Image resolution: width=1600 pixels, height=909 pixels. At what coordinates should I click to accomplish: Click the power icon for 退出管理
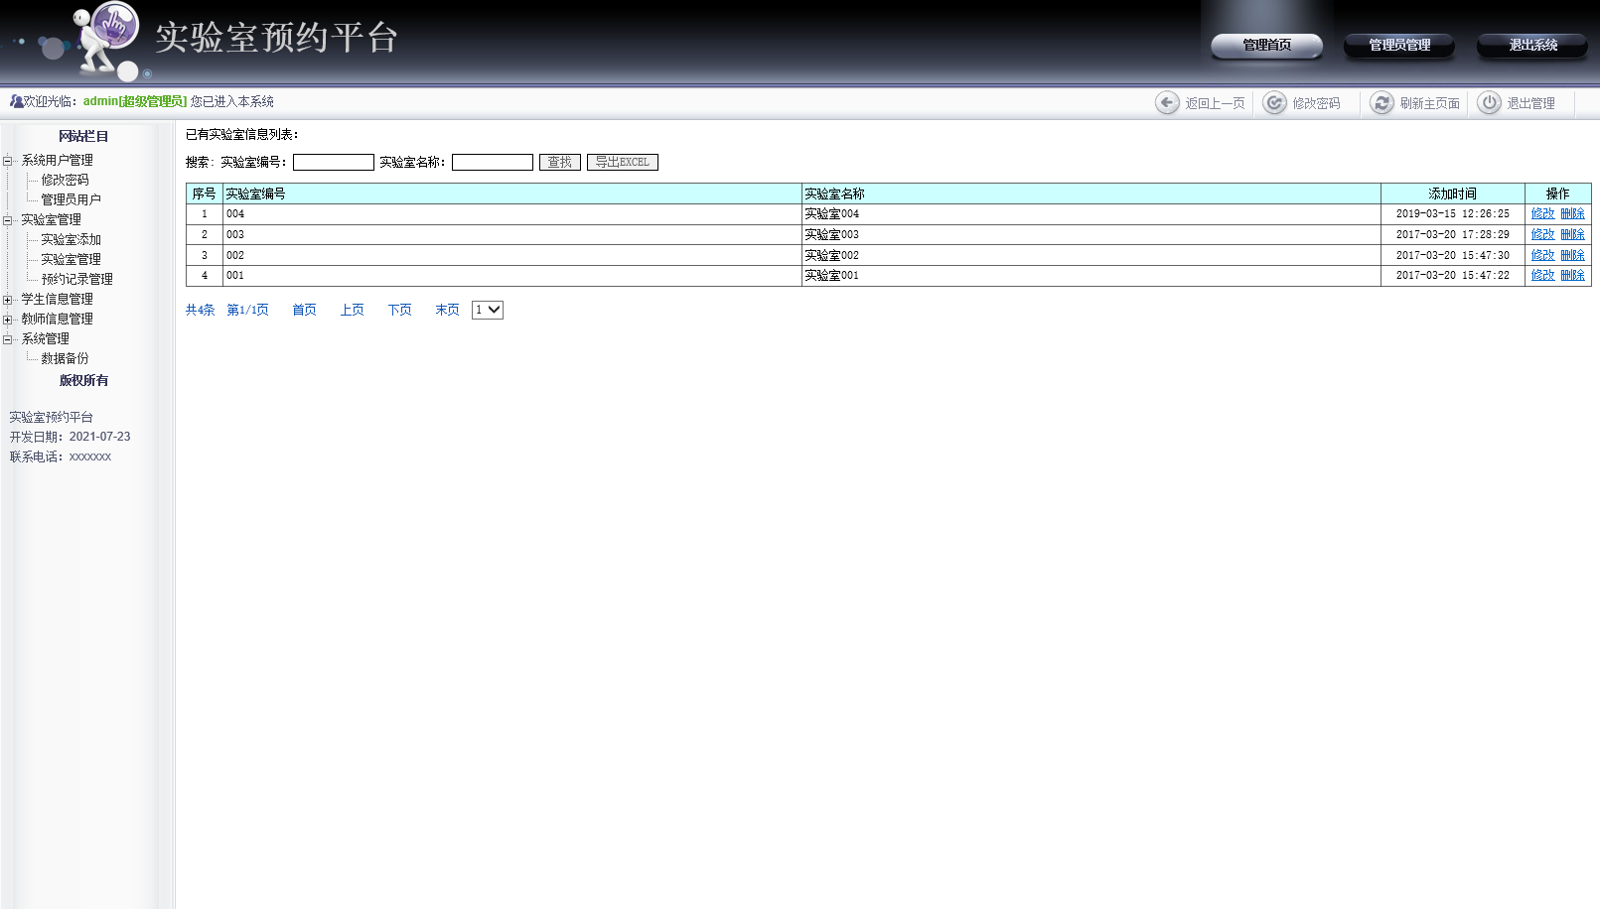point(1489,103)
